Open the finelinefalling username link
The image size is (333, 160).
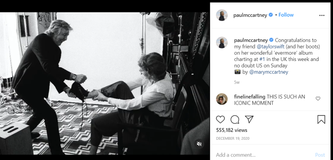250,97
